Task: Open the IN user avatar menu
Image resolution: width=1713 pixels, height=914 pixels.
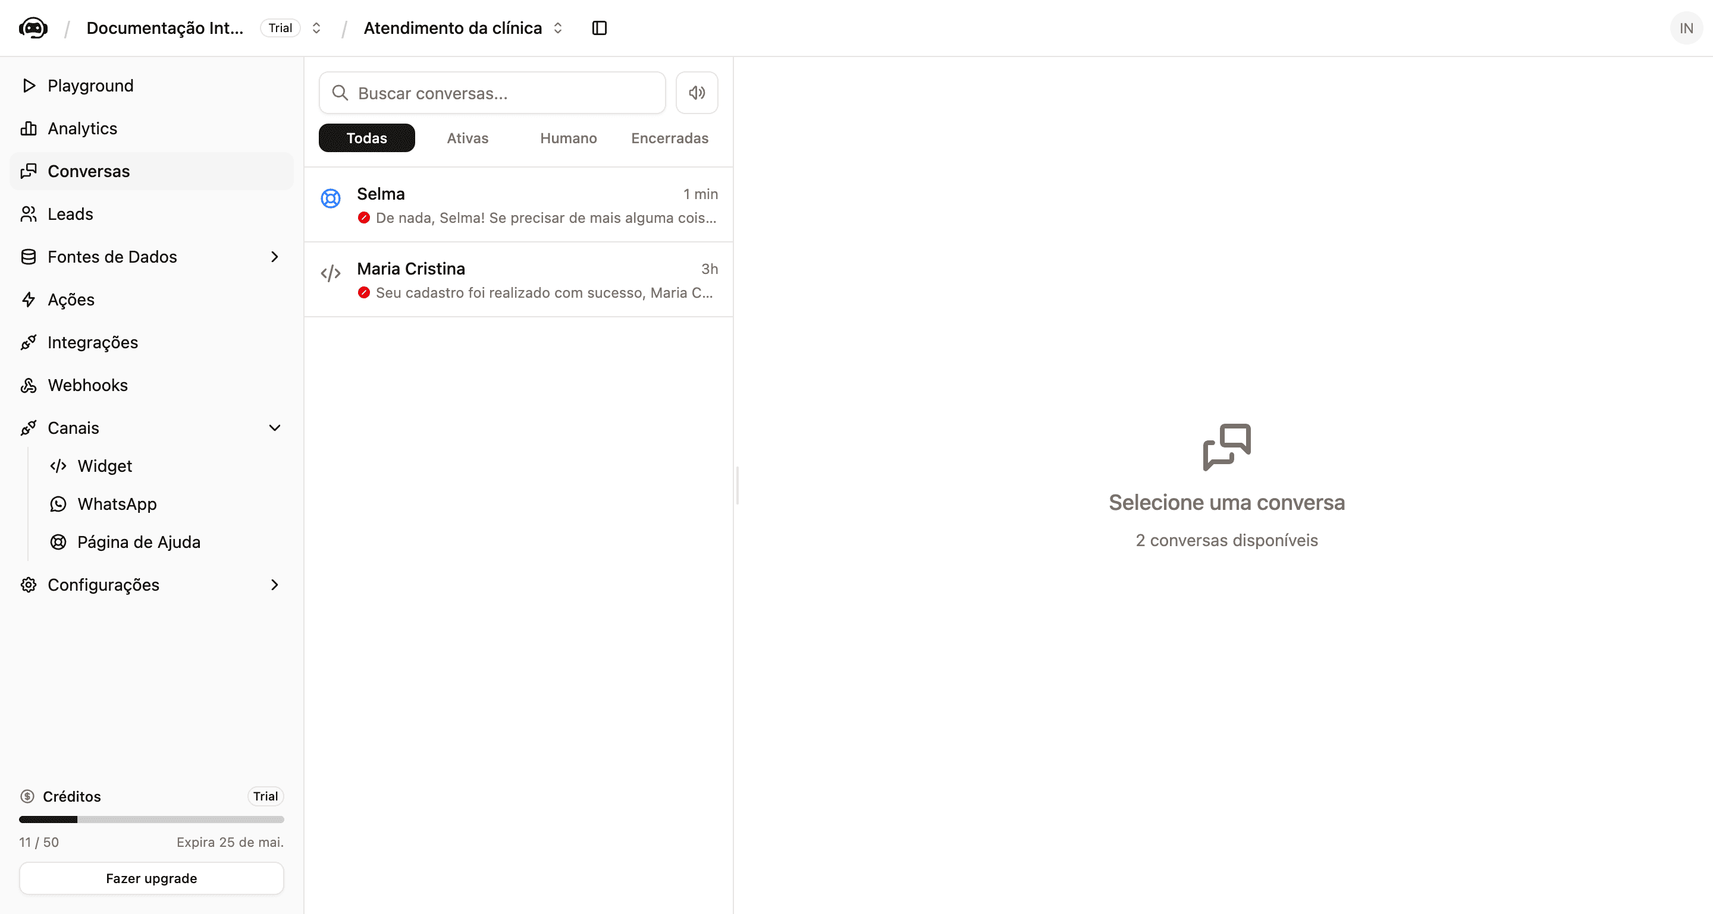Action: (1686, 28)
